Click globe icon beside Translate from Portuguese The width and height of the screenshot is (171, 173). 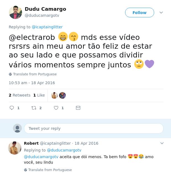pos(10,74)
